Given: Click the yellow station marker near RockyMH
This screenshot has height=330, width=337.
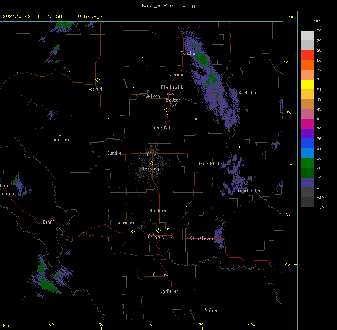Looking at the screenshot, I should tap(98, 80).
